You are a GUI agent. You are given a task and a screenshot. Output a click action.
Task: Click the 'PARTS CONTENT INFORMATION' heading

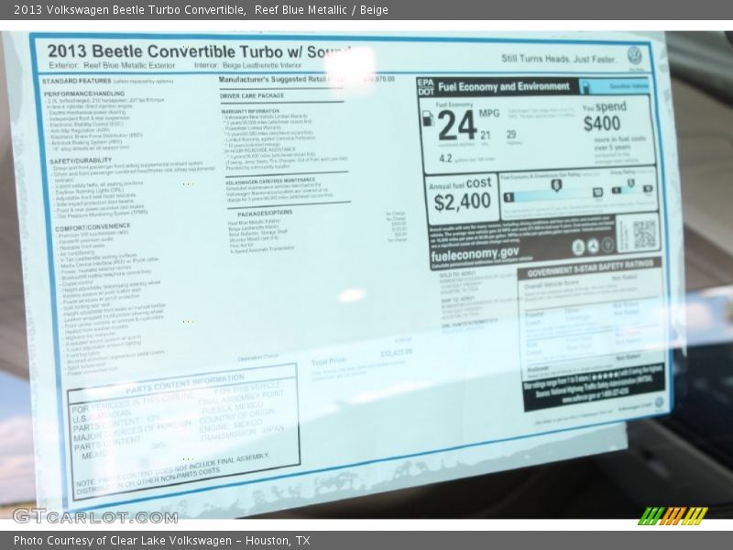coord(185,383)
